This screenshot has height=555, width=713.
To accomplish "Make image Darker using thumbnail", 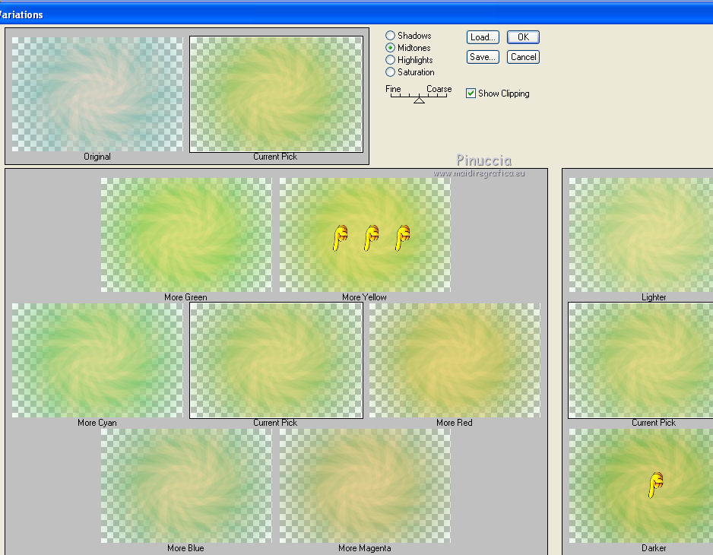I will pos(641,486).
